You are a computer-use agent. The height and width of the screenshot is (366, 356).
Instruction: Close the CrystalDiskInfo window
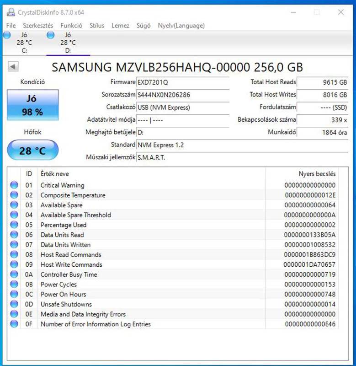[x=340, y=12]
